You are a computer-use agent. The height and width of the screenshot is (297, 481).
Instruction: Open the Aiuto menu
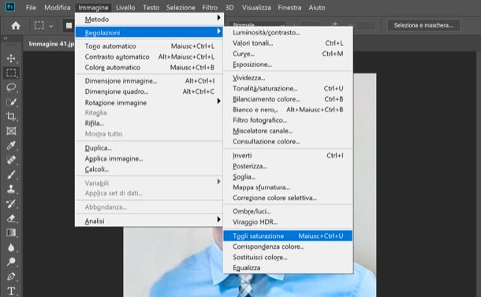click(x=317, y=7)
